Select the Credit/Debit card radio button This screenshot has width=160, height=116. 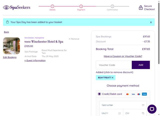pyautogui.click(x=99, y=94)
